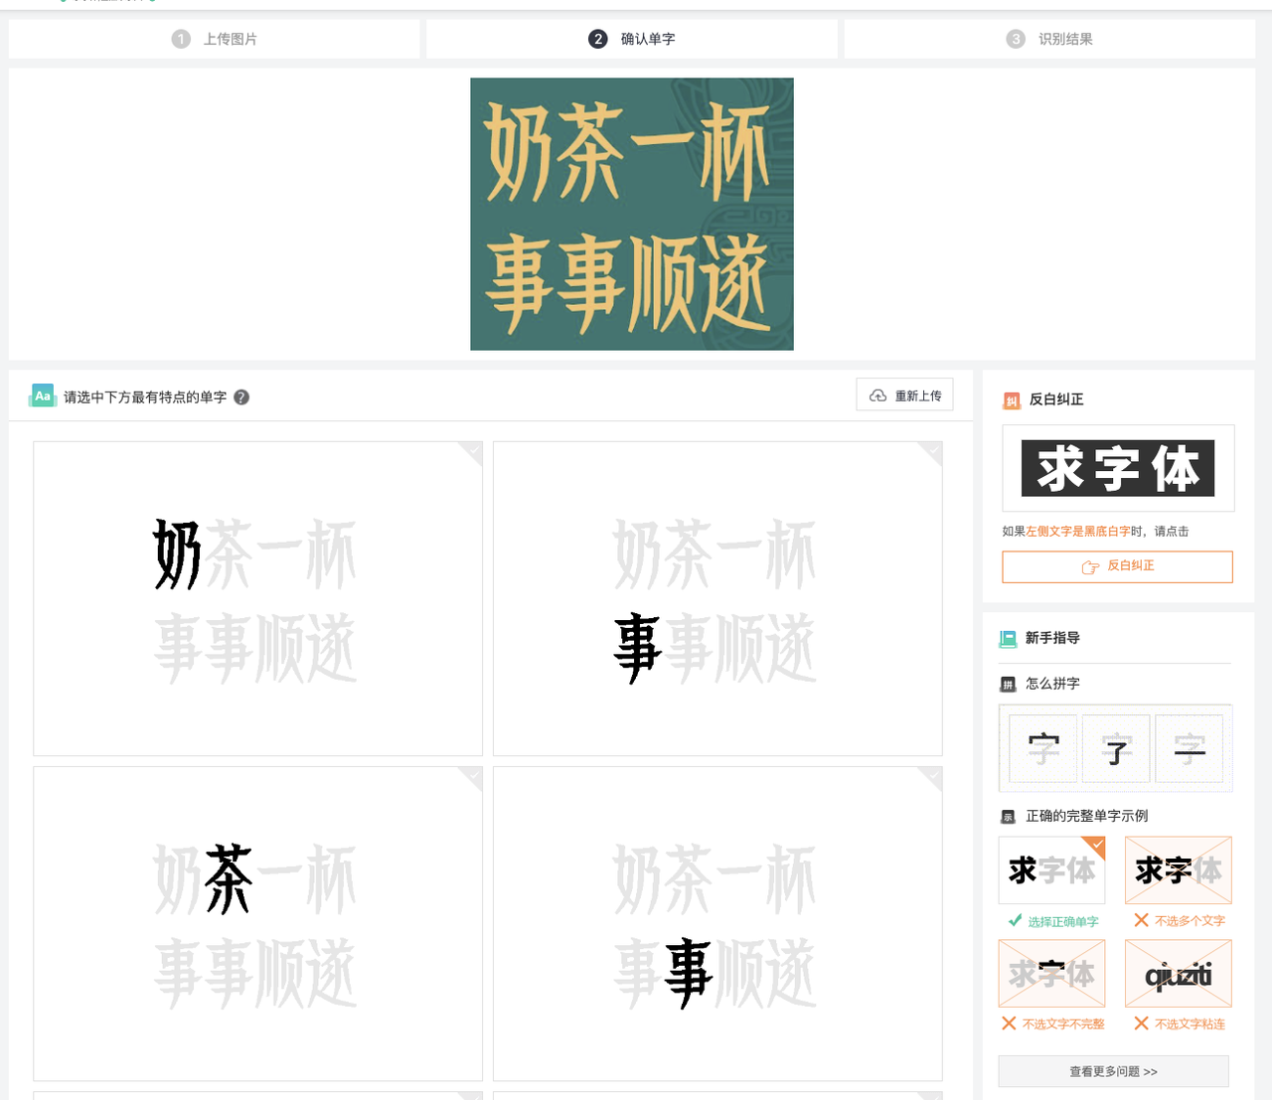Screen dimensions: 1272x1100
Task: Click the cloud upload icon inside 重新上传
Action: (x=878, y=394)
